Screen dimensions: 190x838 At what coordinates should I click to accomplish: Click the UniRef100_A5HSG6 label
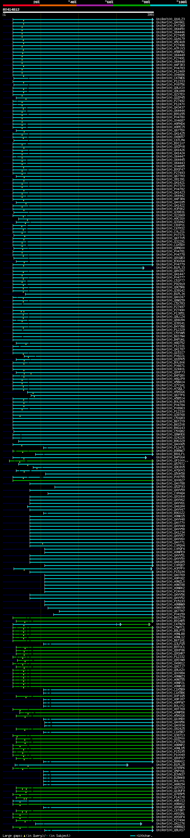[x=170, y=392]
